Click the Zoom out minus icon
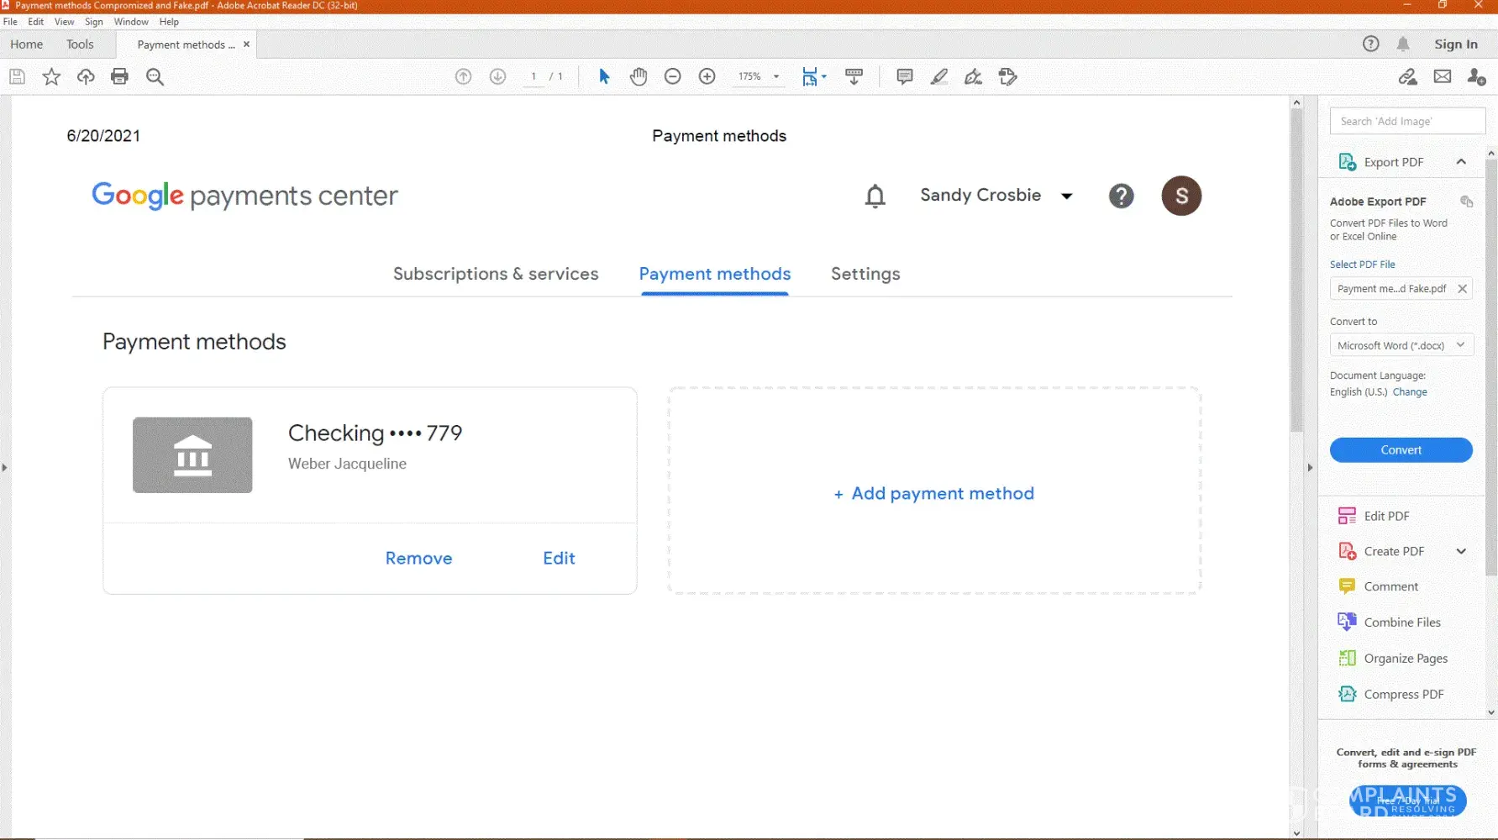 tap(672, 76)
